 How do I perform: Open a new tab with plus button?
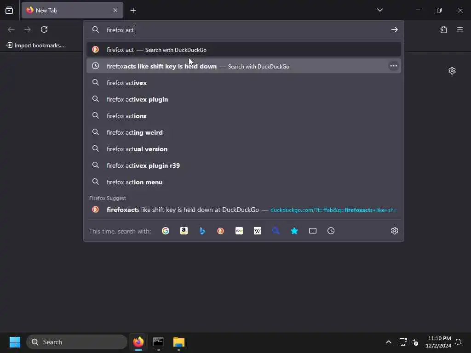[x=133, y=11]
